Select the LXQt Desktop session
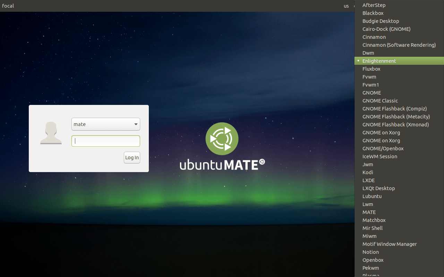Viewport: 444px width, 277px height. (x=378, y=188)
